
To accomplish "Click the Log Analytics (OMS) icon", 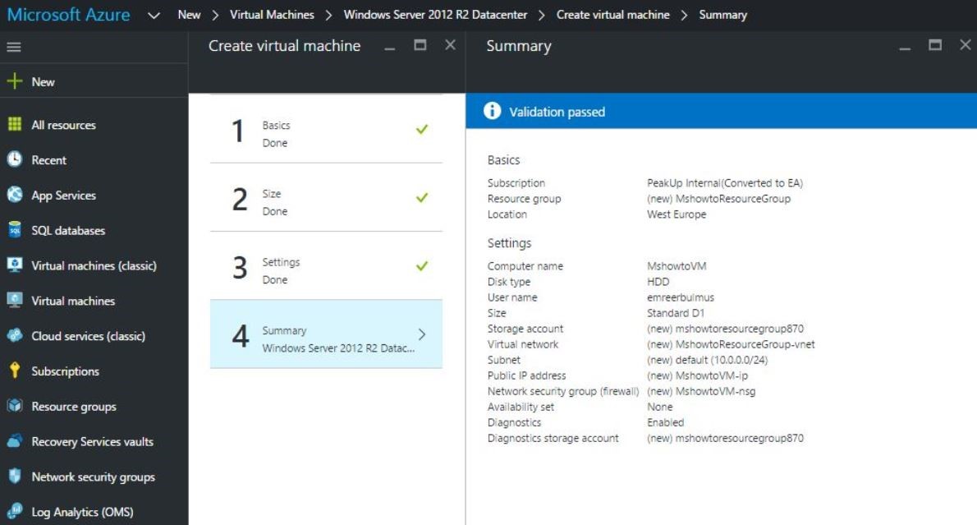I will (x=14, y=511).
